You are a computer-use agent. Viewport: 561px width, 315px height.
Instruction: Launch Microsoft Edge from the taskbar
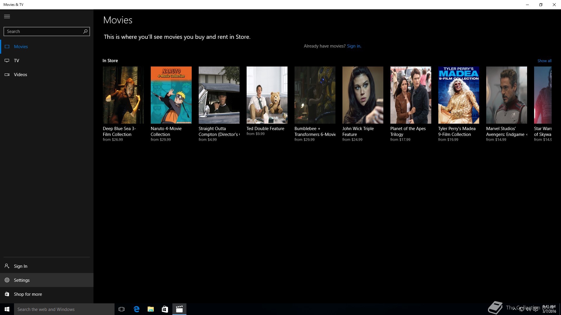136,309
